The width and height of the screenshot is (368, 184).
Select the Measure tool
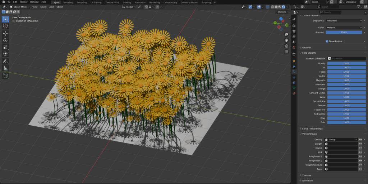click(x=5, y=68)
